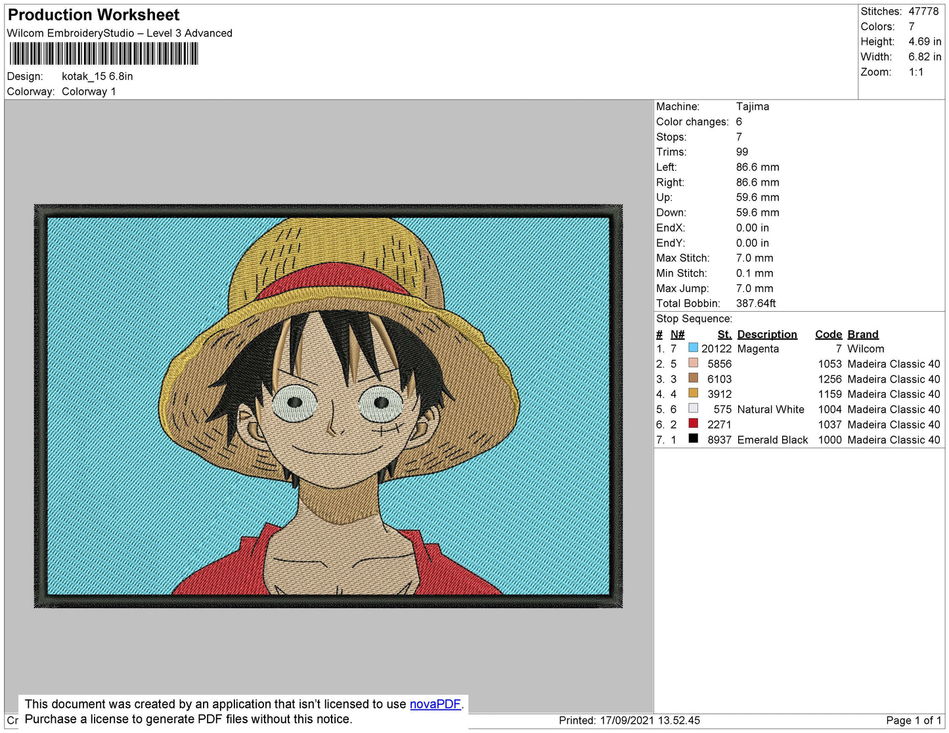Image resolution: width=949 pixels, height=733 pixels.
Task: Click the 'Description' column header
Action: point(767,334)
